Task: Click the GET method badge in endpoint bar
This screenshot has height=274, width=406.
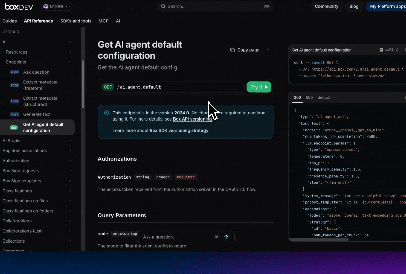Action: (x=108, y=87)
